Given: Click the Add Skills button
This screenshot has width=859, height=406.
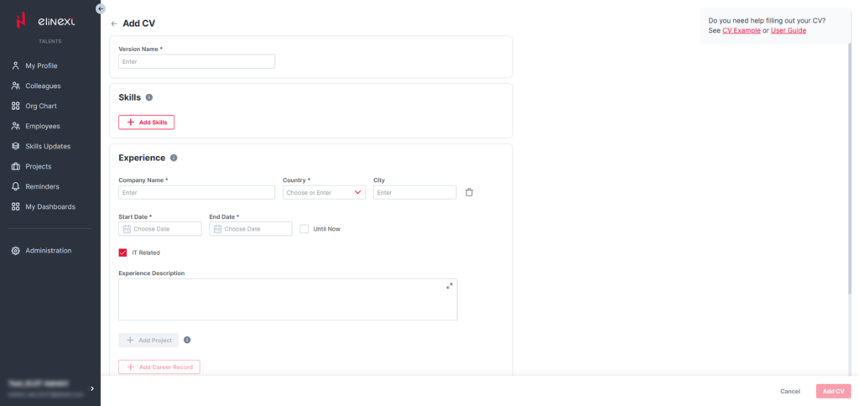Looking at the screenshot, I should point(147,122).
